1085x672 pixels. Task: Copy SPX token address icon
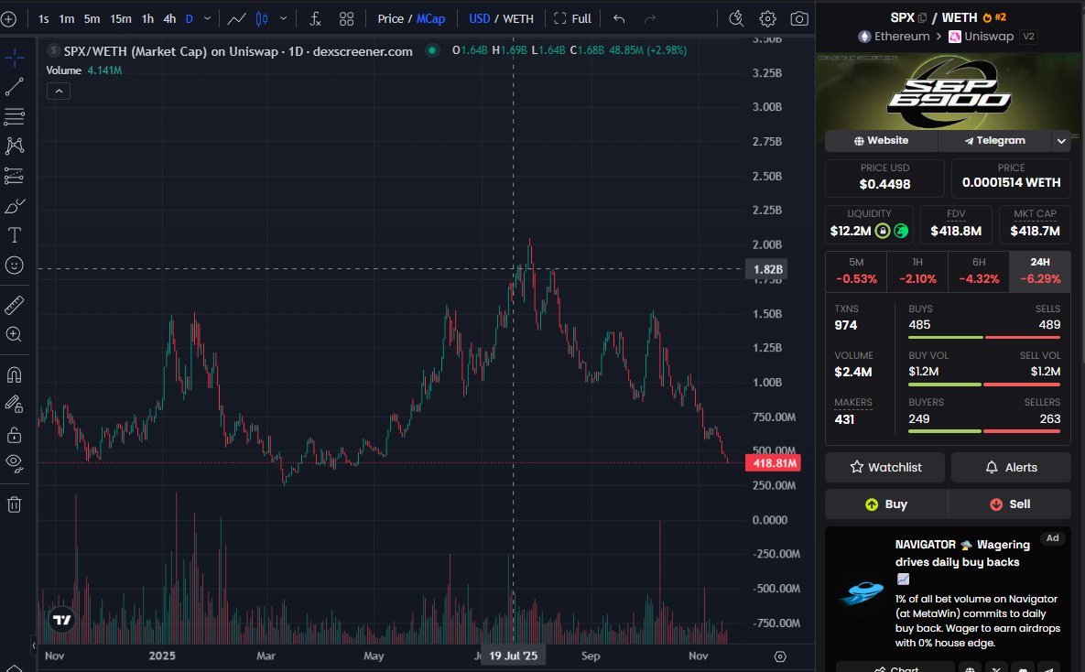click(922, 17)
